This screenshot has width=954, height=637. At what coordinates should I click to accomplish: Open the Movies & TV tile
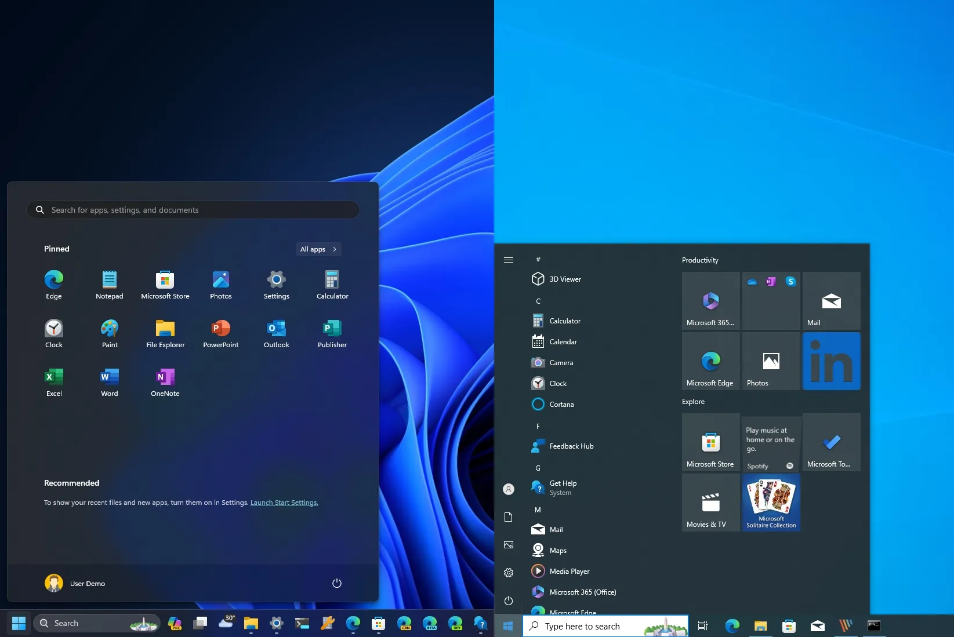click(711, 503)
